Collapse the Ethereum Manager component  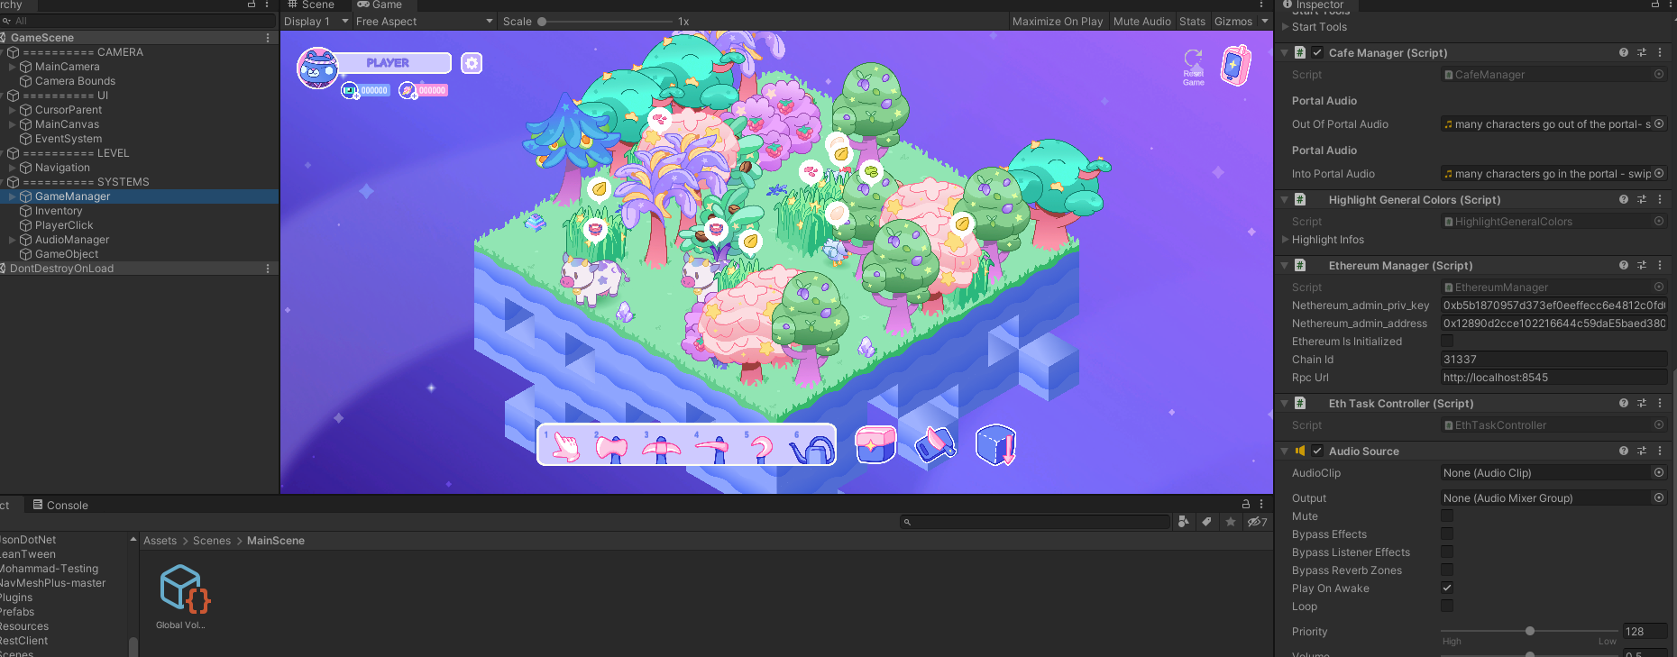click(1285, 266)
